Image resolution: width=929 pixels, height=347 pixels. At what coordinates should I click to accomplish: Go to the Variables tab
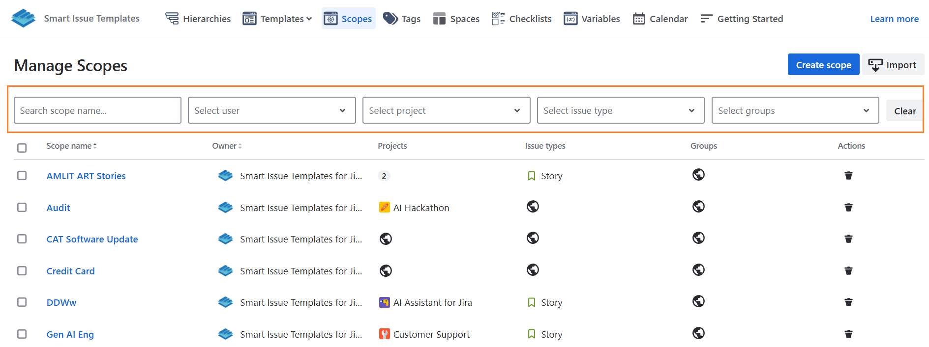tap(592, 19)
